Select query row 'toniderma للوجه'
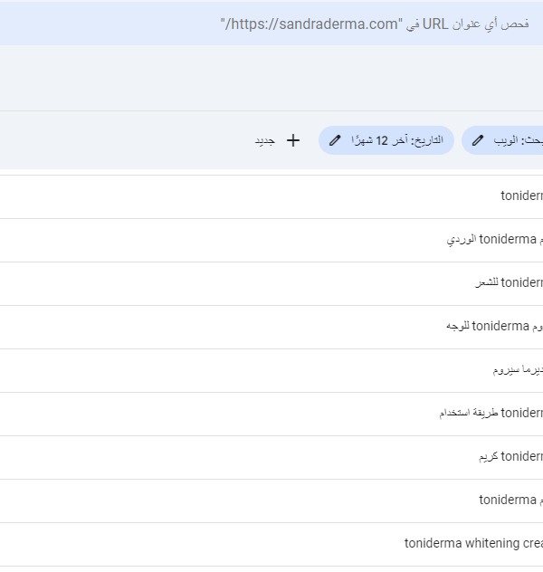Screen dimensions: 543x572 pyautogui.click(x=271, y=327)
